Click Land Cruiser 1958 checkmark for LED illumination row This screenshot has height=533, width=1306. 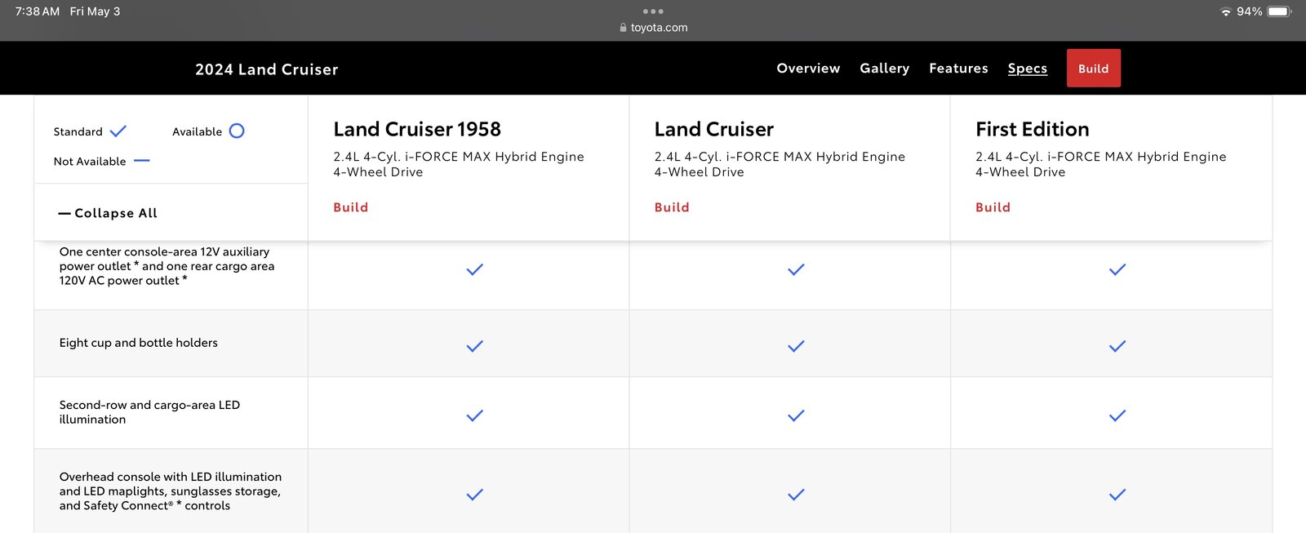474,415
